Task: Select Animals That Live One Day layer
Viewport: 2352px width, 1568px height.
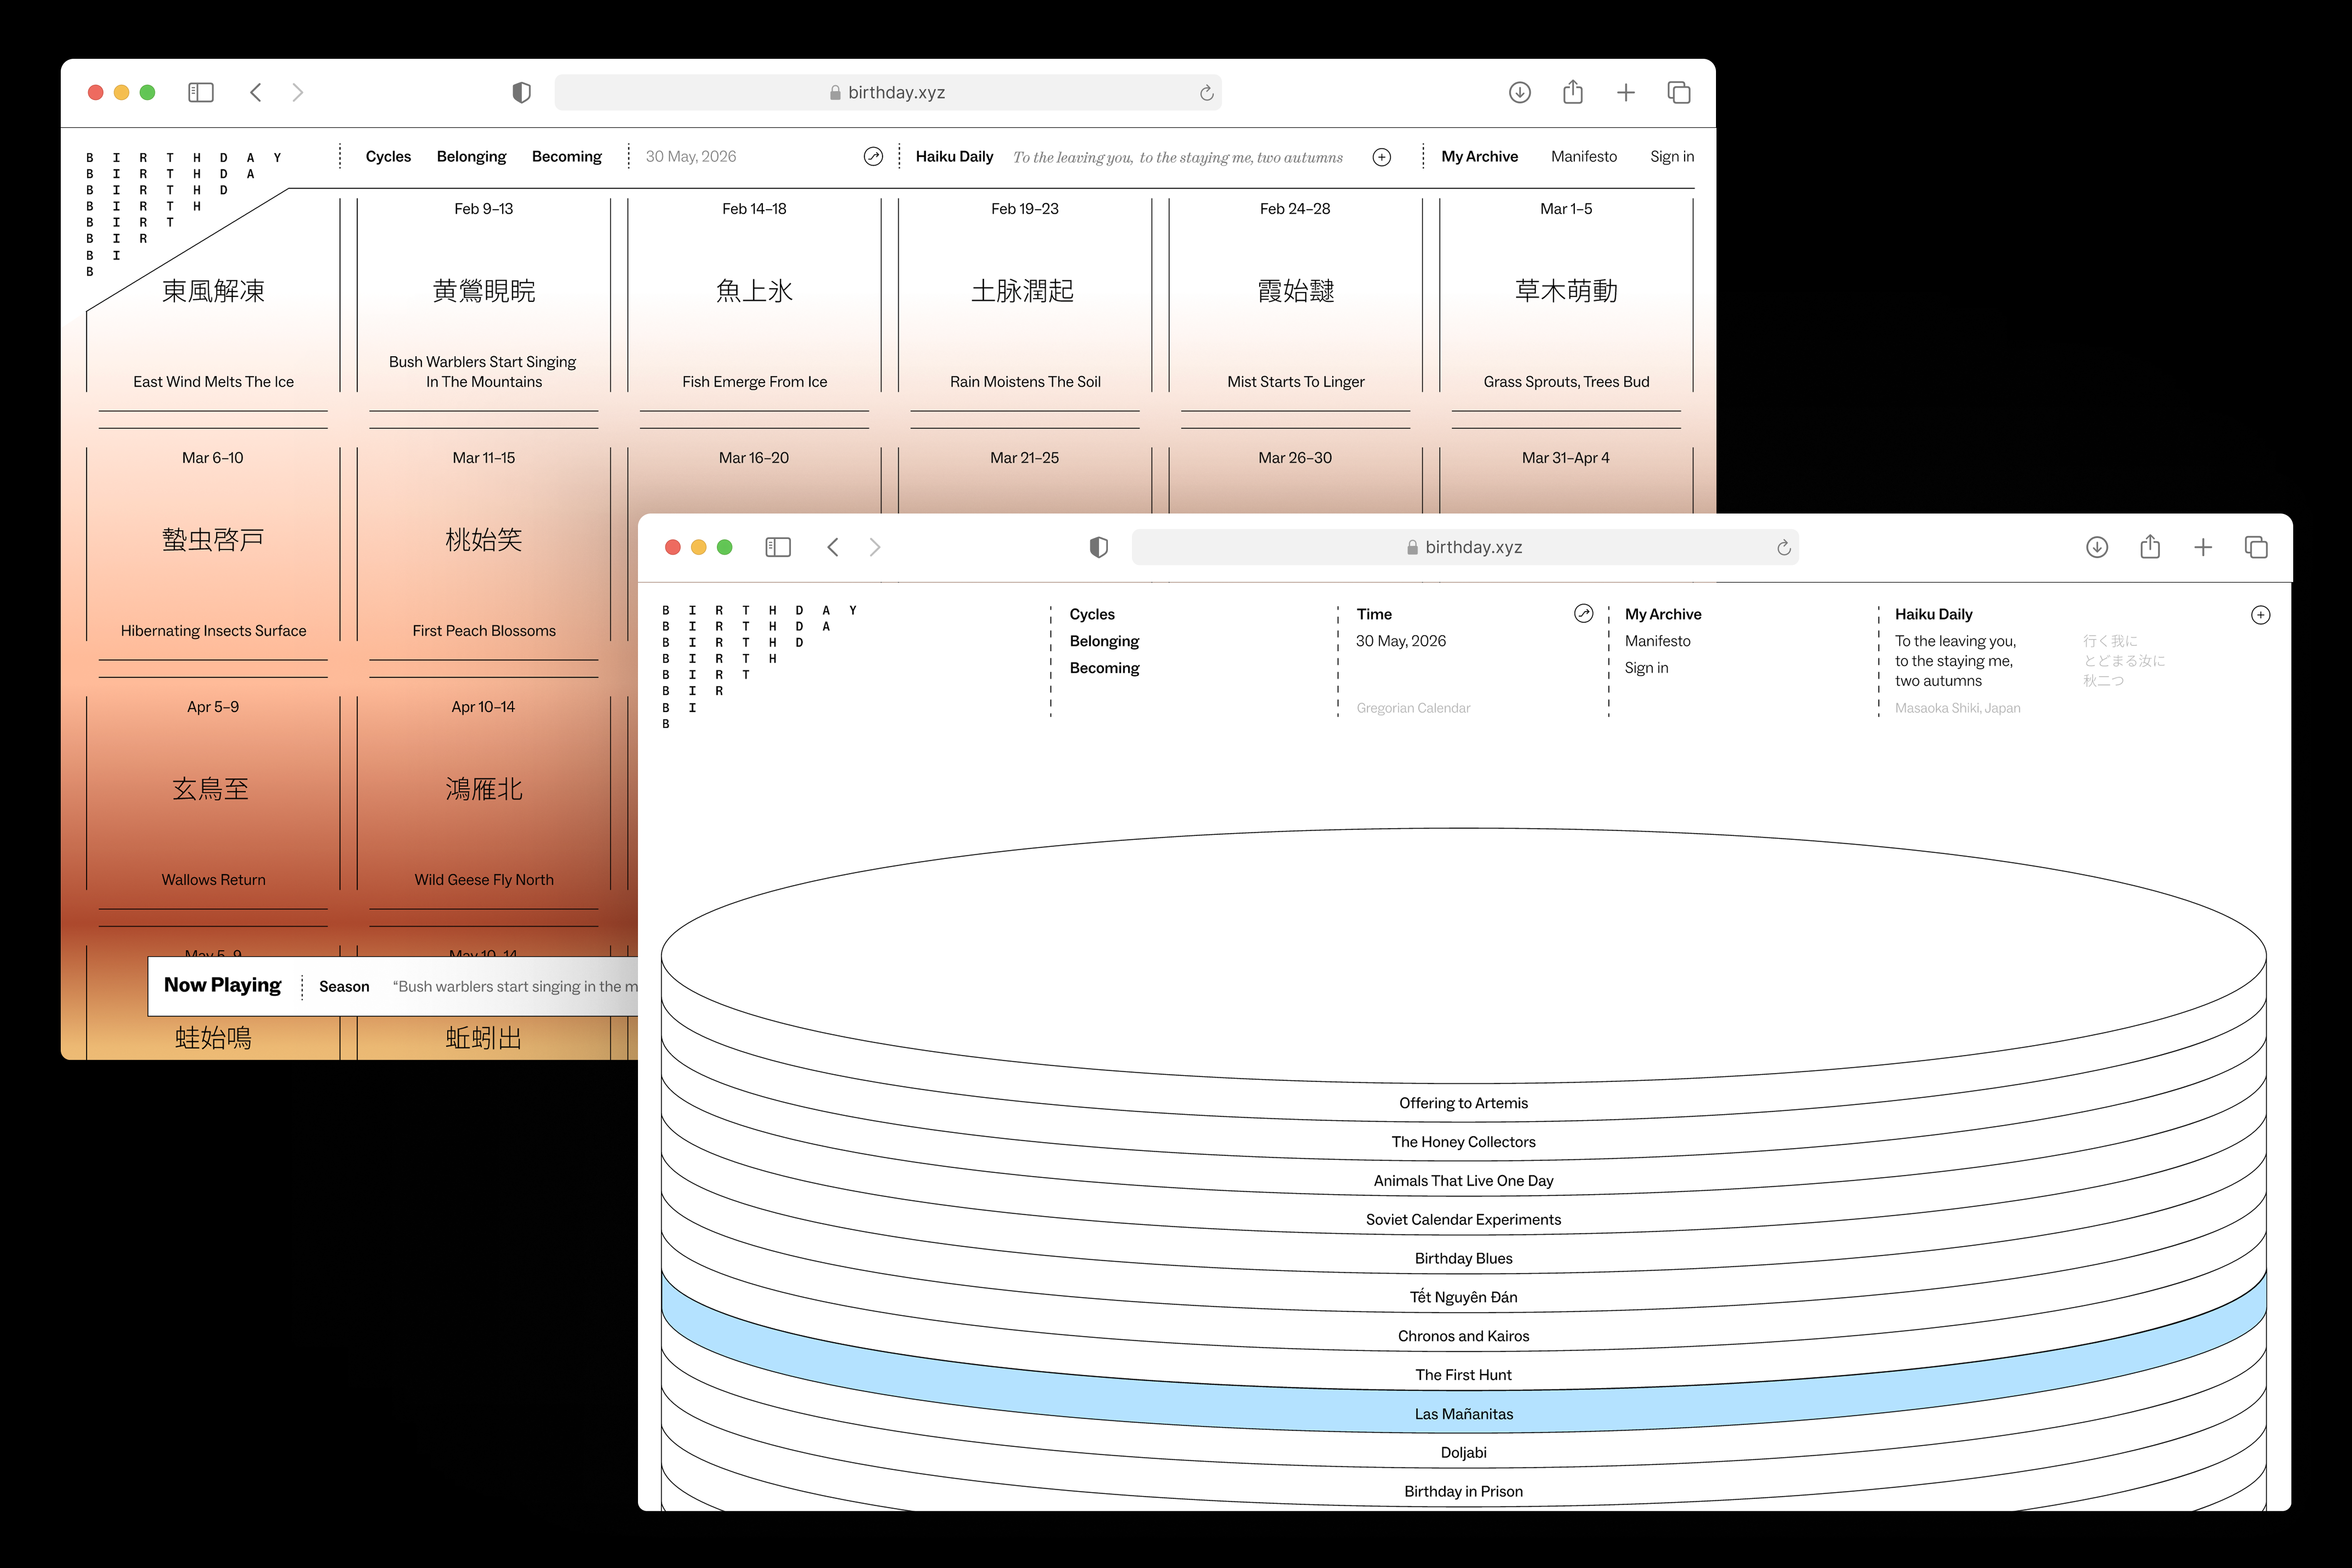Action: (x=1463, y=1181)
